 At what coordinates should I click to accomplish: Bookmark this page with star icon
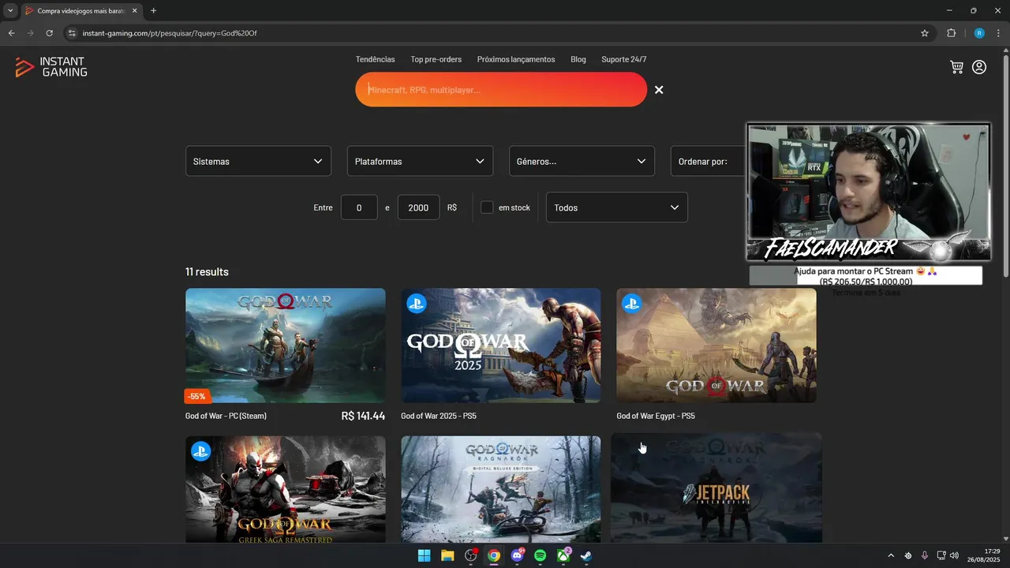pyautogui.click(x=925, y=33)
